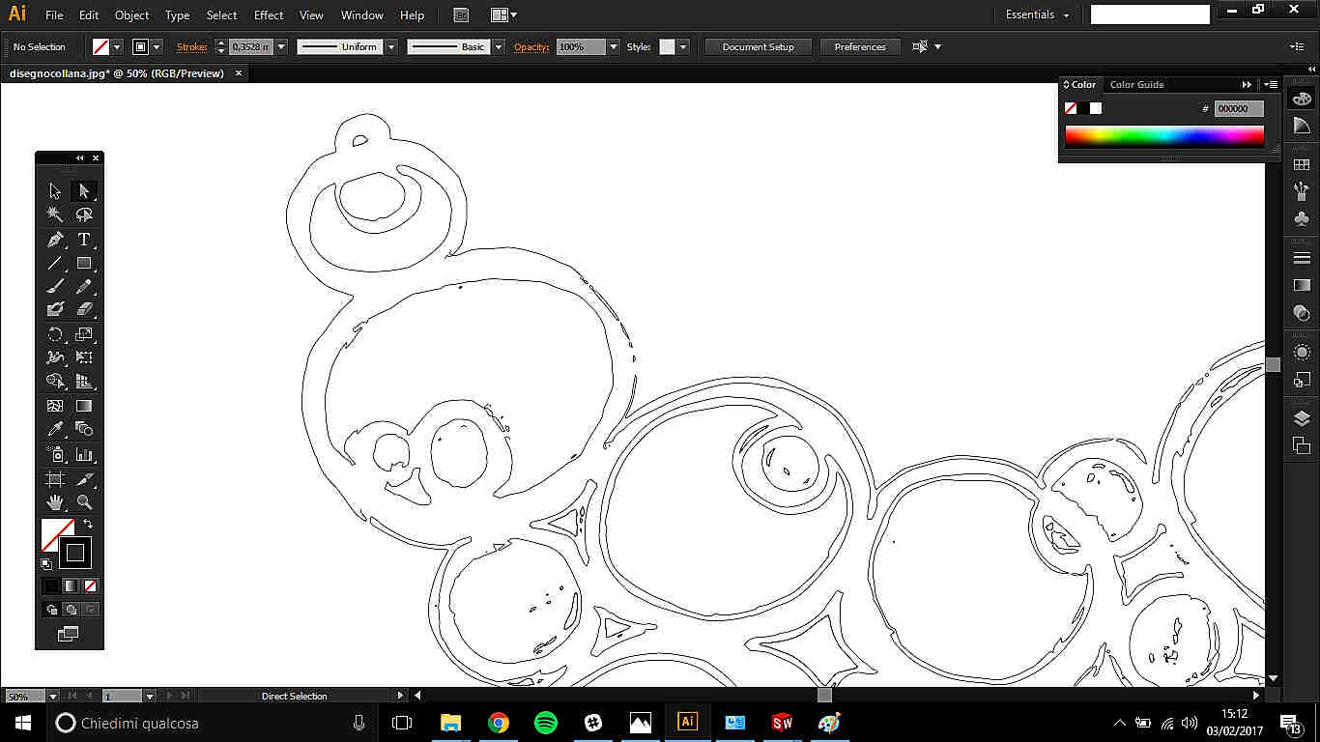
Task: Open the Basic brush definition dropdown
Action: pos(499,46)
